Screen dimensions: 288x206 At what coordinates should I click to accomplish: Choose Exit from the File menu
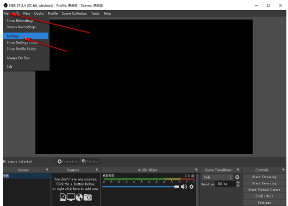tap(9, 67)
